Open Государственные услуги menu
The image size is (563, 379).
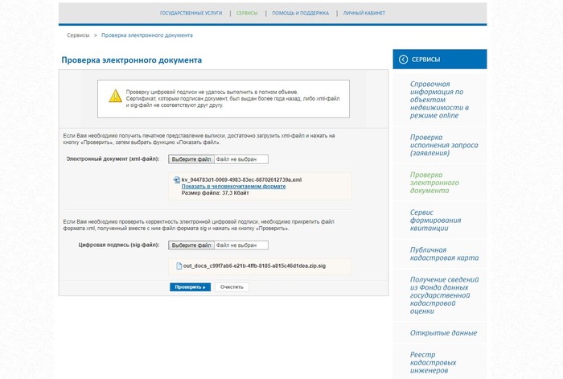coord(191,14)
